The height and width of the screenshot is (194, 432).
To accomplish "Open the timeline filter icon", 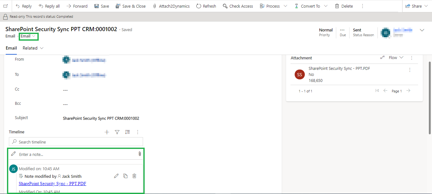I will pos(117,132).
